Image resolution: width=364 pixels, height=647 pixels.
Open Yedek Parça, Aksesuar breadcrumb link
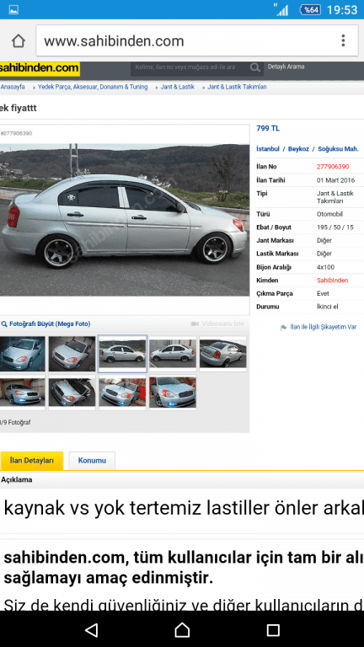point(93,87)
